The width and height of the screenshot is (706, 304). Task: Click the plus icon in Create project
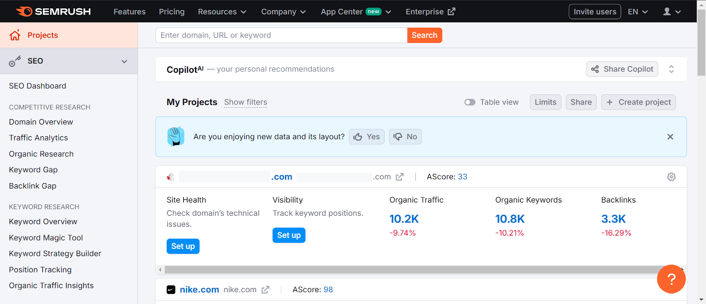pos(609,102)
